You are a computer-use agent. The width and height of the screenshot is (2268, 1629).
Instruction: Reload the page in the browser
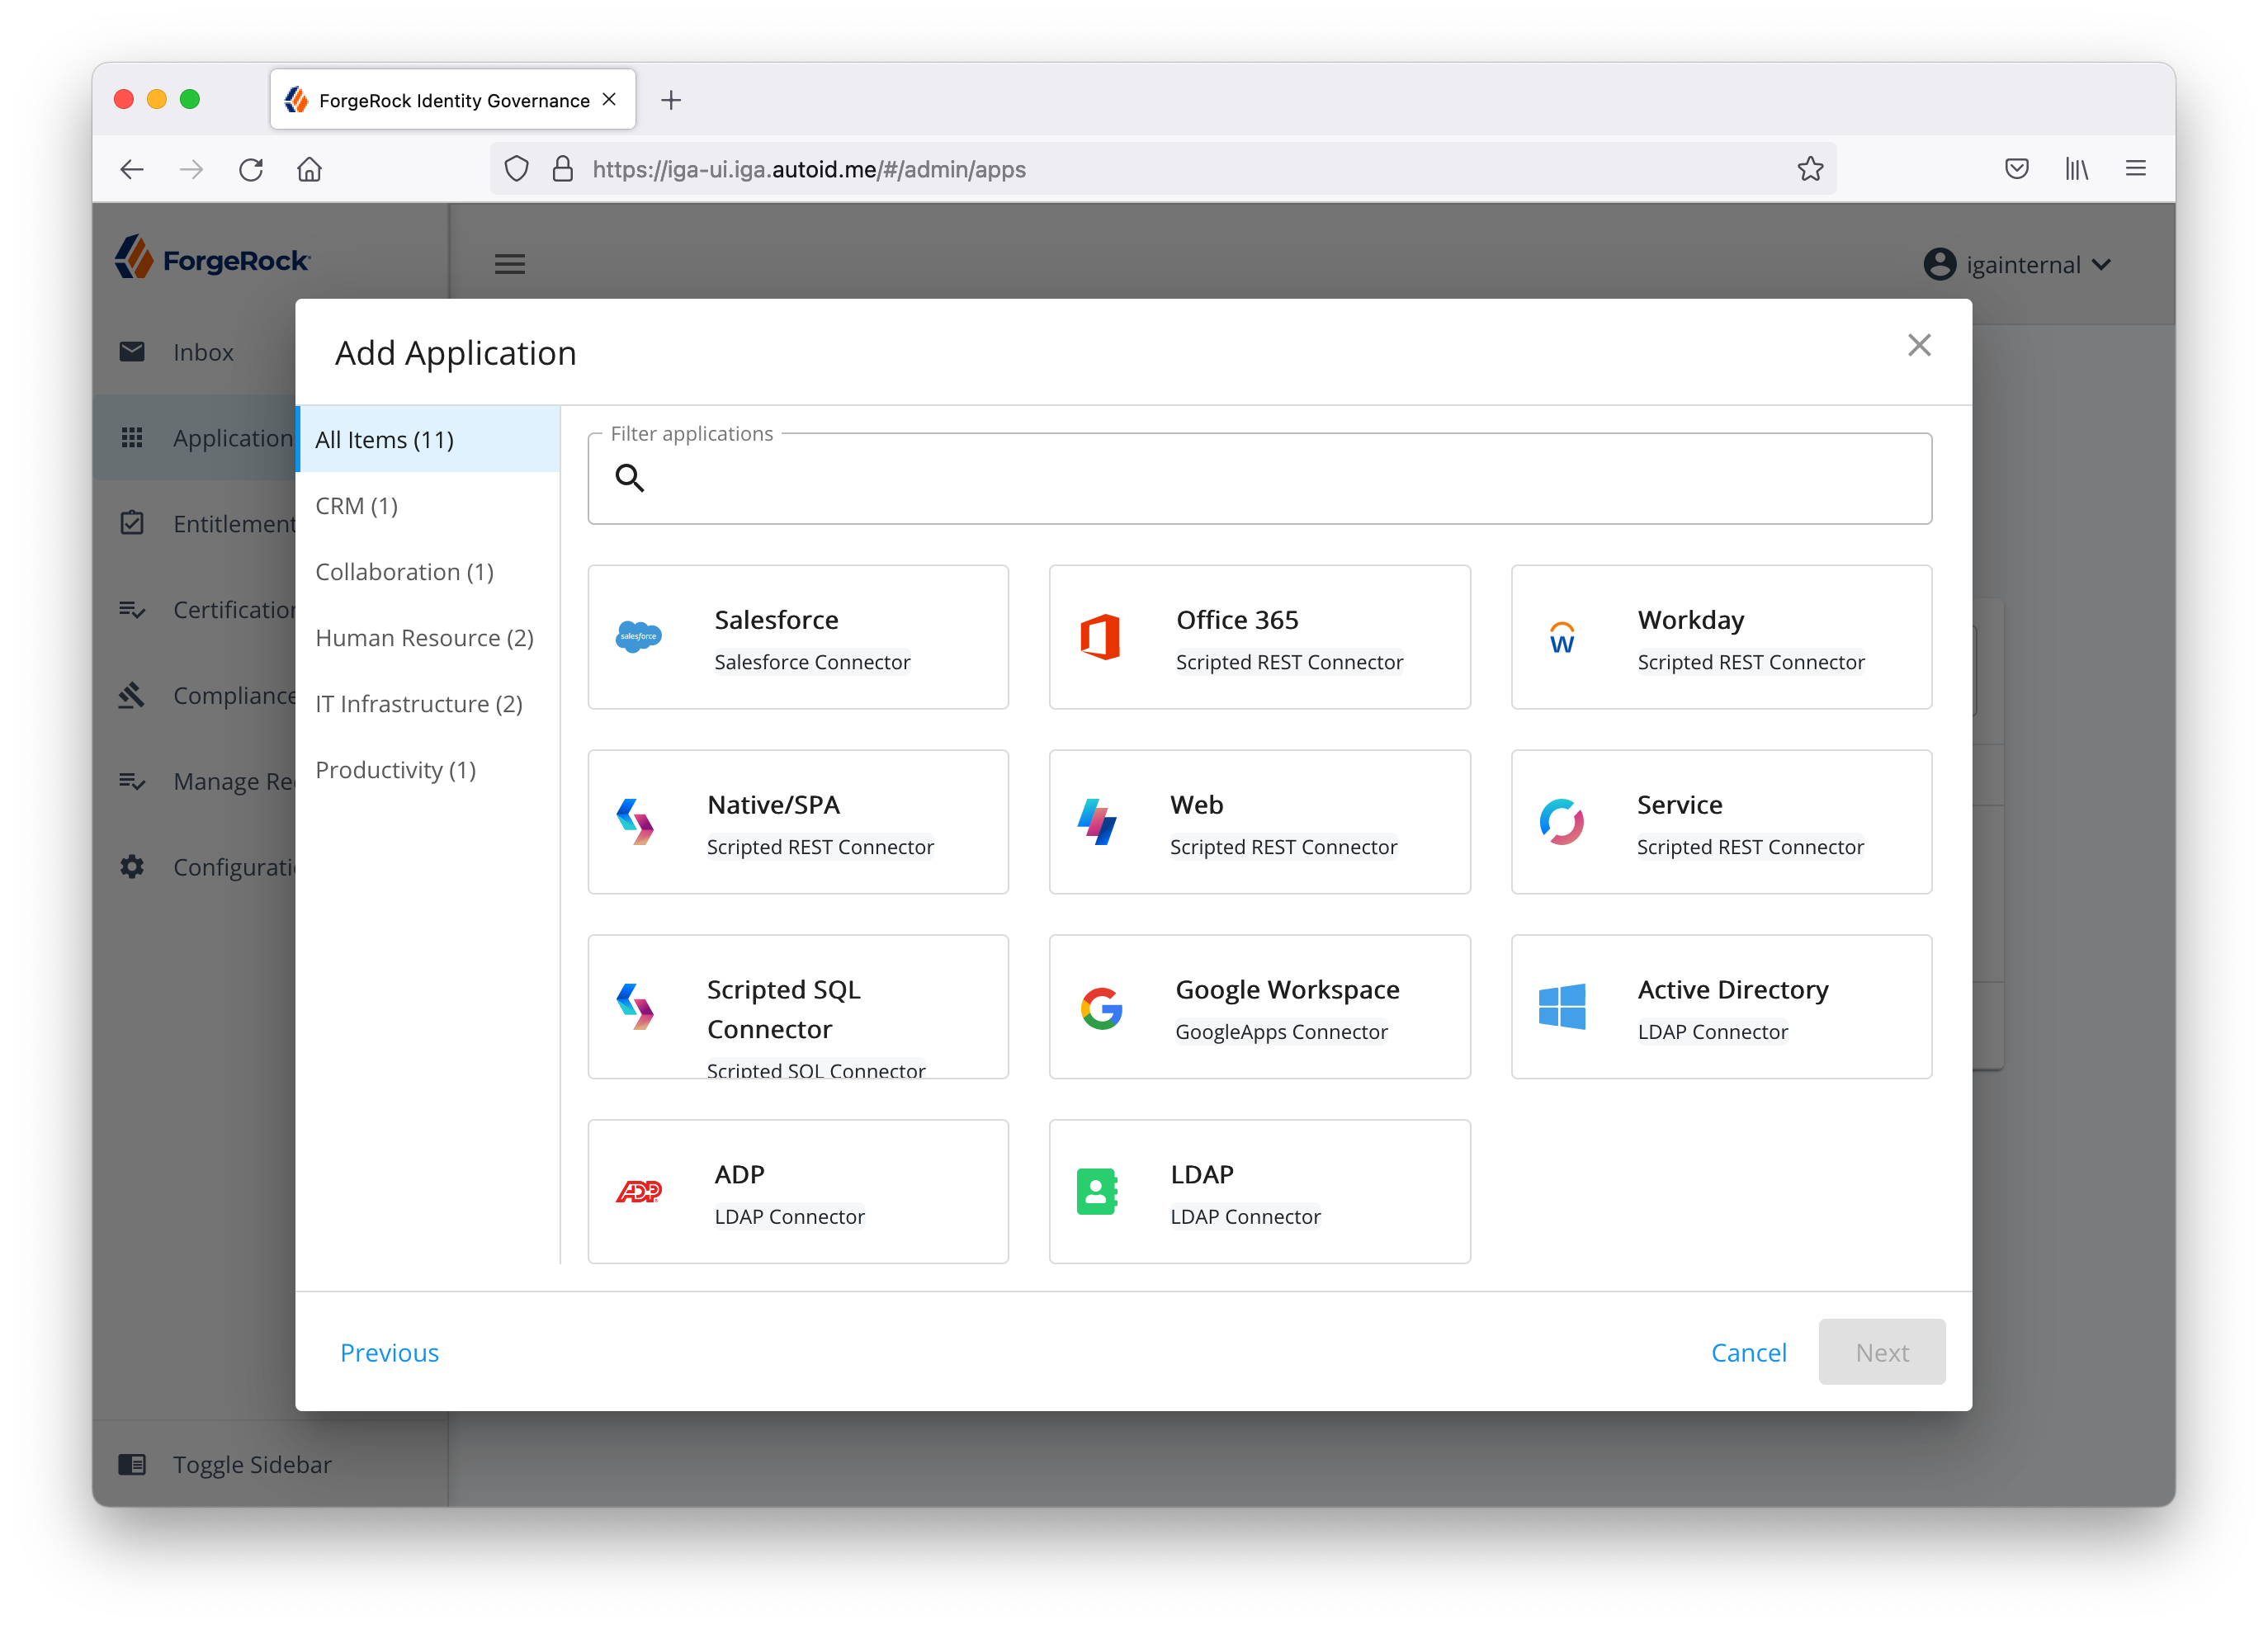pos(251,169)
